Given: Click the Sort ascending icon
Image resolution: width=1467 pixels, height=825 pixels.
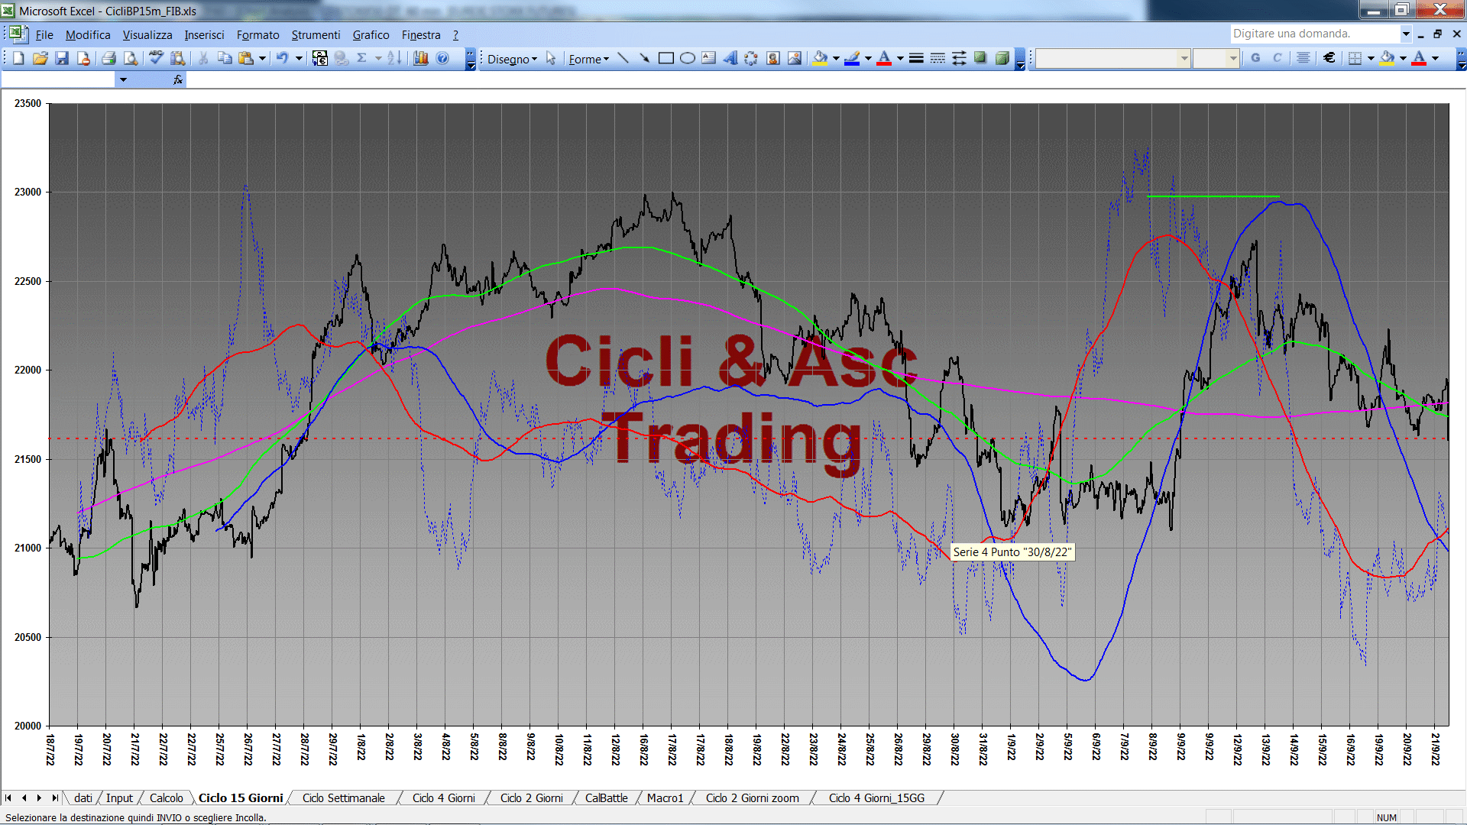Looking at the screenshot, I should [x=394, y=58].
